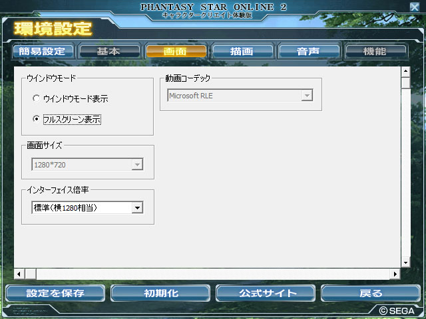The image size is (426, 319).
Task: Click the horizontal scrollbar left arrow
Action: pyautogui.click(x=19, y=274)
